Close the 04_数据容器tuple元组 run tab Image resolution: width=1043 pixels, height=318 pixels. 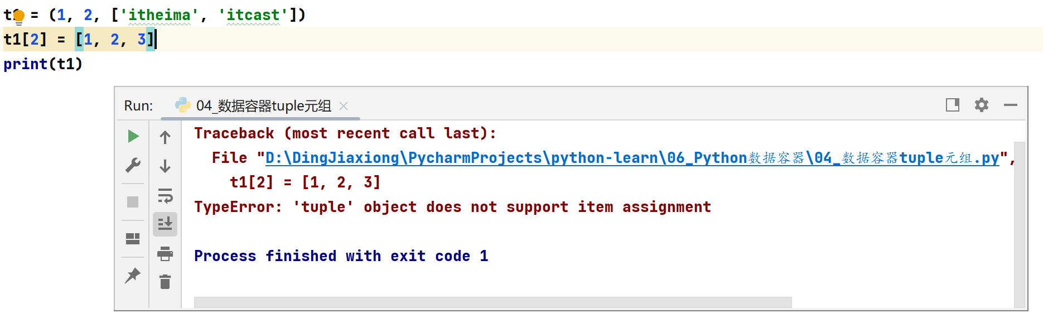(344, 106)
